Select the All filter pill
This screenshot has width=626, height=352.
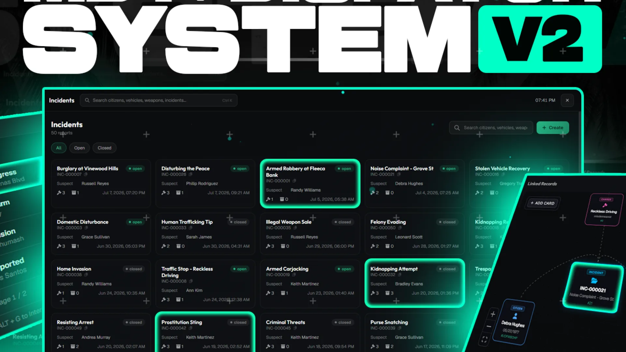59,148
